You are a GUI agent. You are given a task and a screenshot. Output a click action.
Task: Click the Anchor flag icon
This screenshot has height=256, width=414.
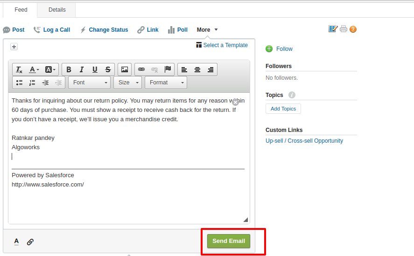(x=168, y=69)
